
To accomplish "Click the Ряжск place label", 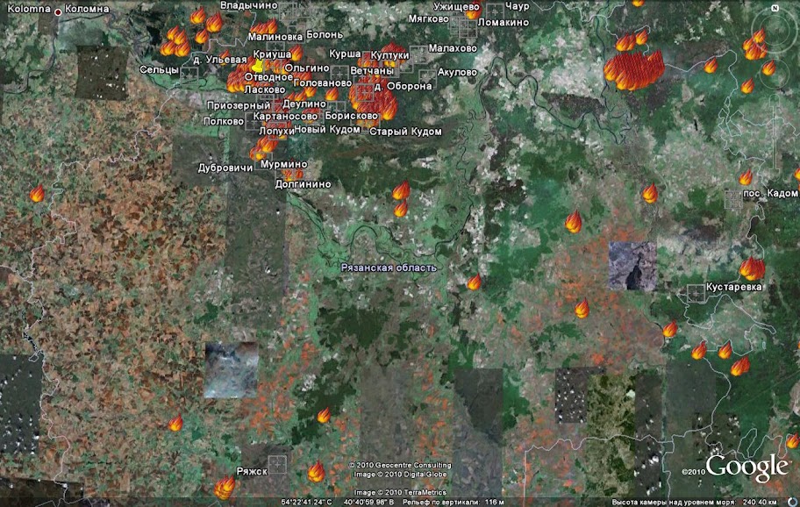I will click(252, 471).
